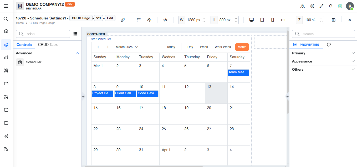The image size is (357, 167).
Task: Decrease zoom with Z down arrow
Action: click(322, 22)
